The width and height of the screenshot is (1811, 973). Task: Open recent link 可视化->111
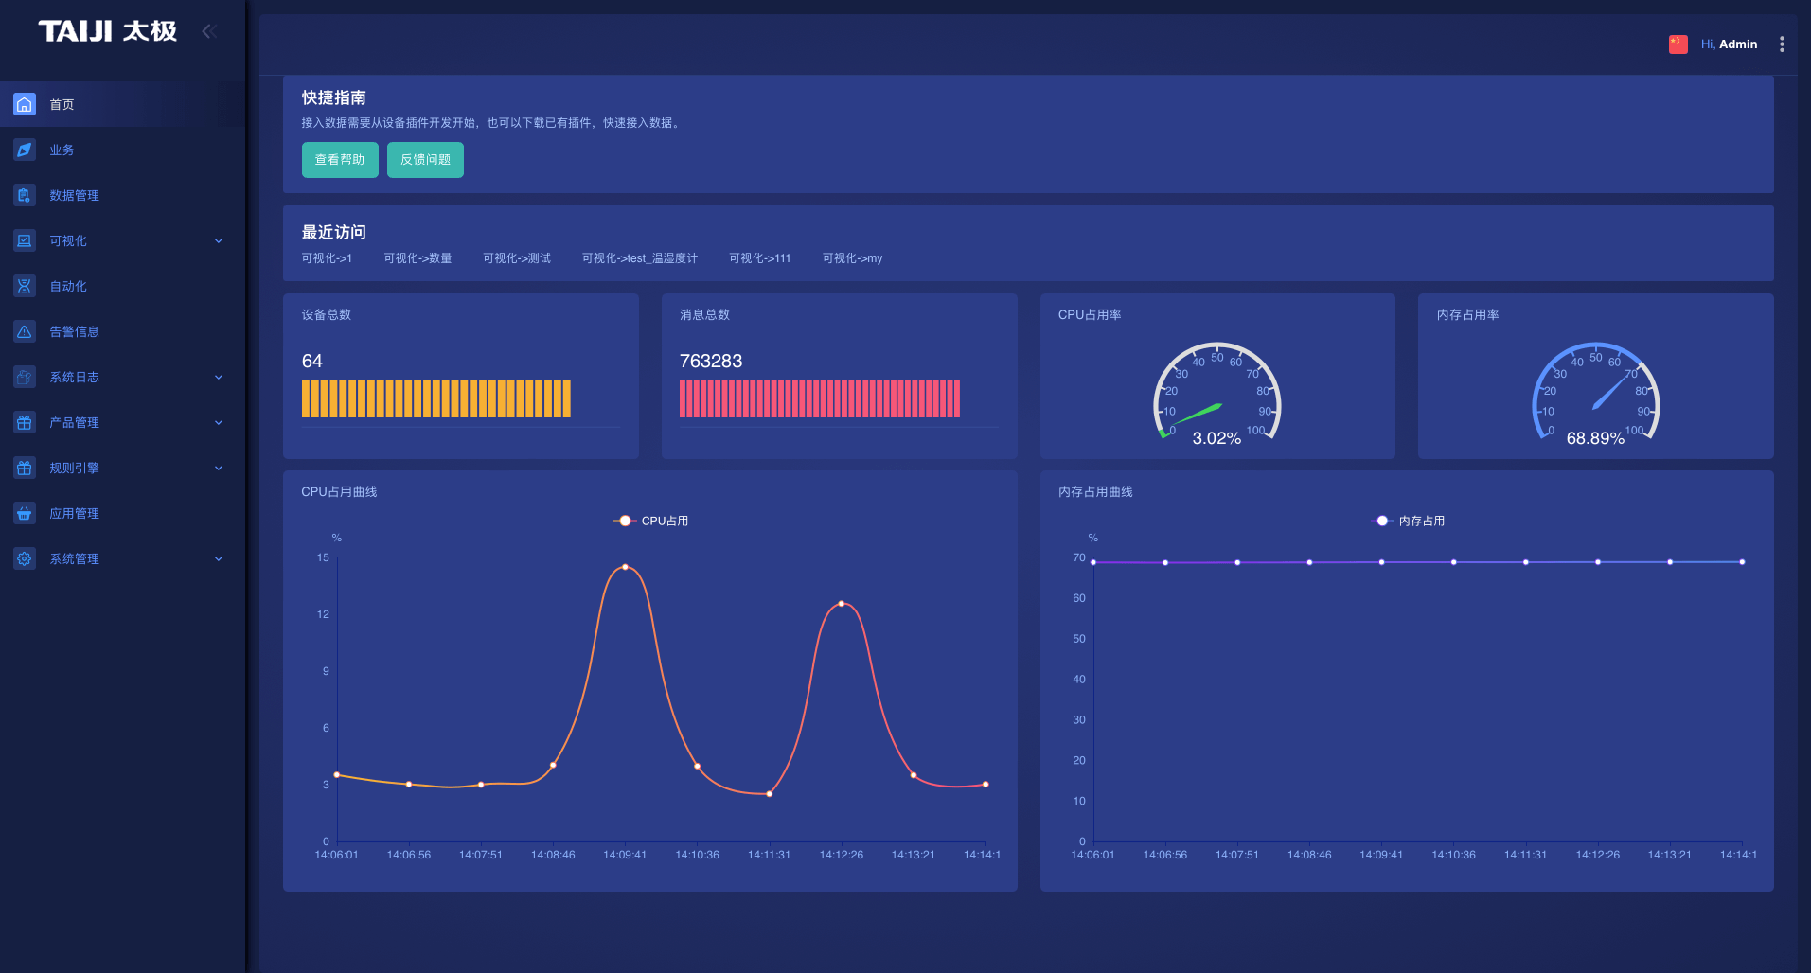pyautogui.click(x=760, y=258)
